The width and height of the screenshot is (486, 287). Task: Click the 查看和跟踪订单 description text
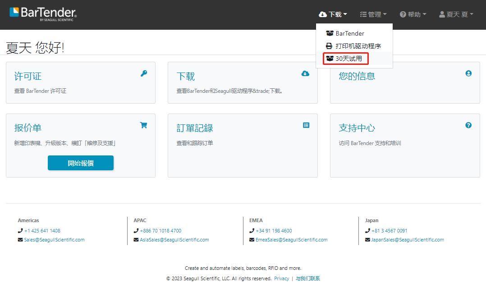195,143
